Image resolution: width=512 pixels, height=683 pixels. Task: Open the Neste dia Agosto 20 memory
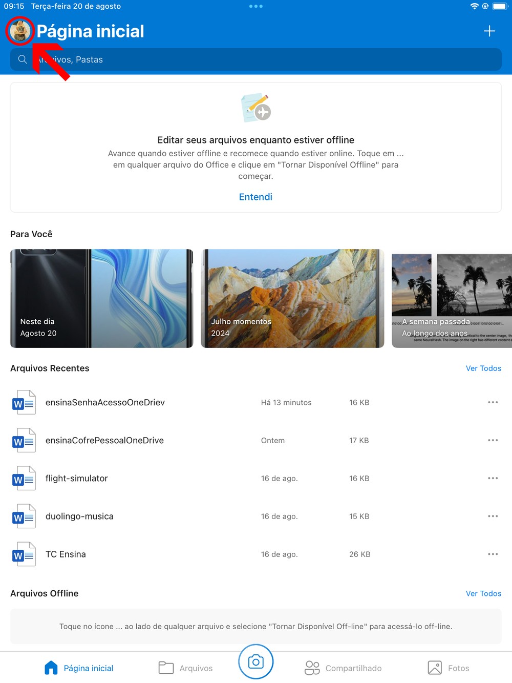click(x=102, y=299)
